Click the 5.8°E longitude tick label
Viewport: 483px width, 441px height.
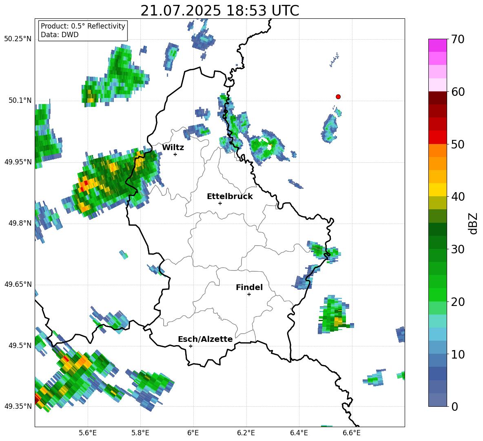point(140,433)
